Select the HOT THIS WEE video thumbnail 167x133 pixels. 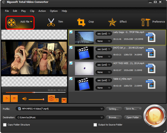click(x=84, y=69)
